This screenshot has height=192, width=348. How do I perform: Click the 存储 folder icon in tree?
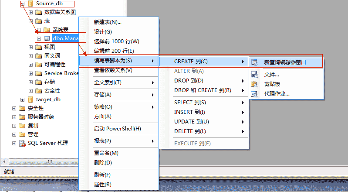click(39, 82)
